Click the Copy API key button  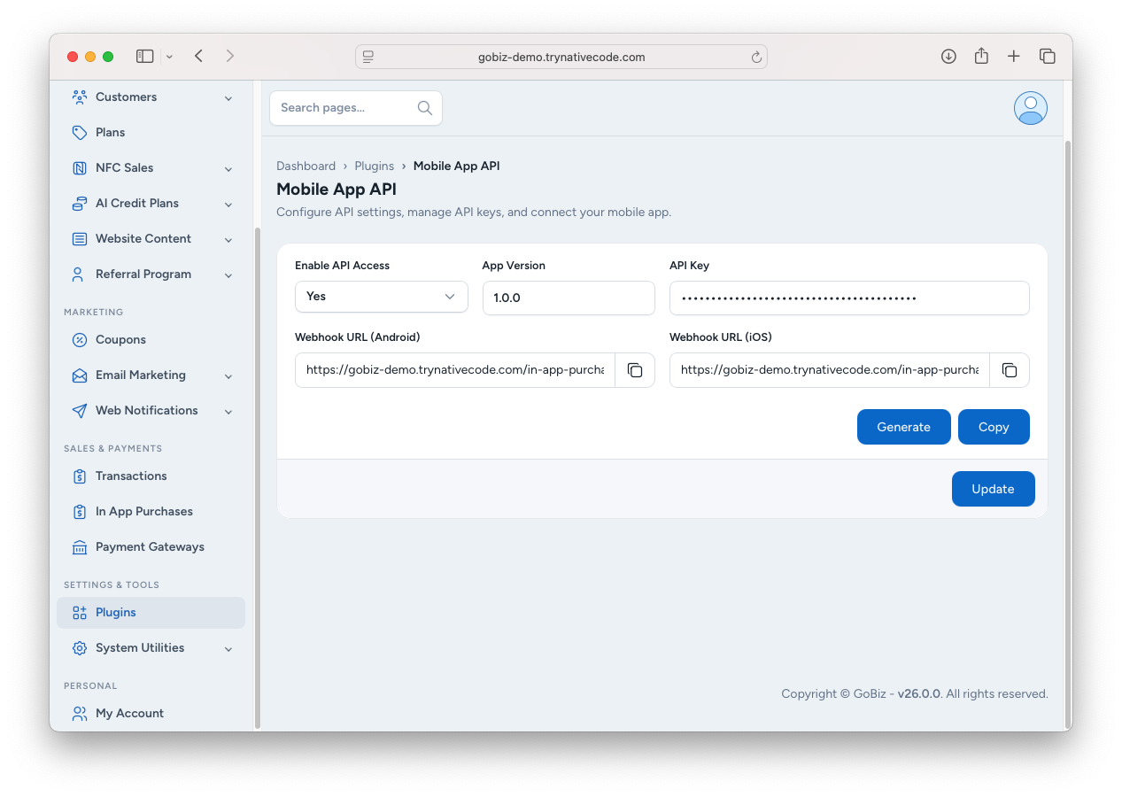click(x=994, y=427)
